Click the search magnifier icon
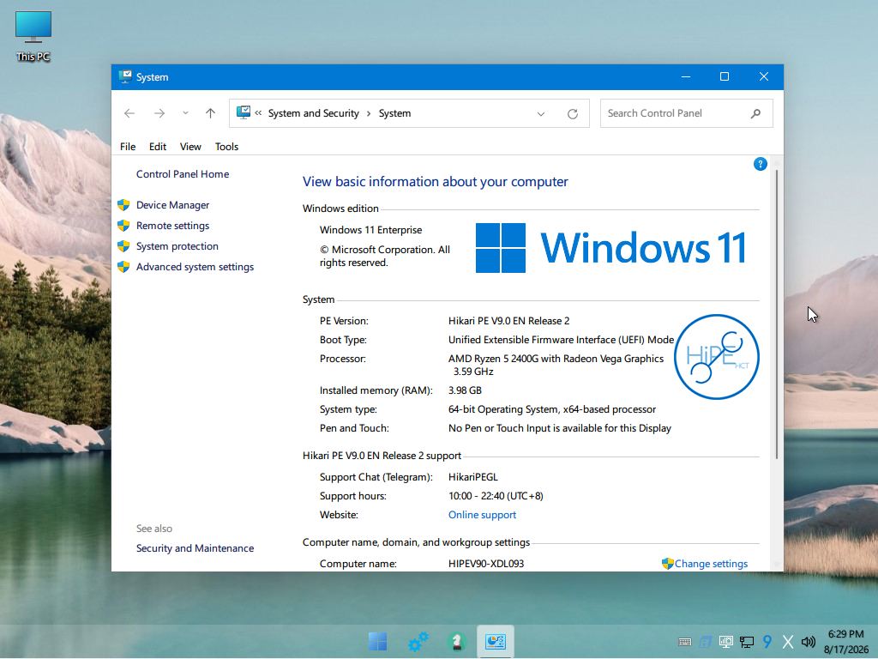The height and width of the screenshot is (659, 878). point(755,113)
